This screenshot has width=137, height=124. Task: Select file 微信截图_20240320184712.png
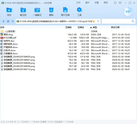[x=19, y=69]
